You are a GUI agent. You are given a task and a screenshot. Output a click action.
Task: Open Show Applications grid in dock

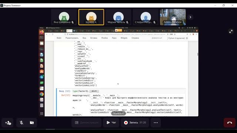(41, 113)
